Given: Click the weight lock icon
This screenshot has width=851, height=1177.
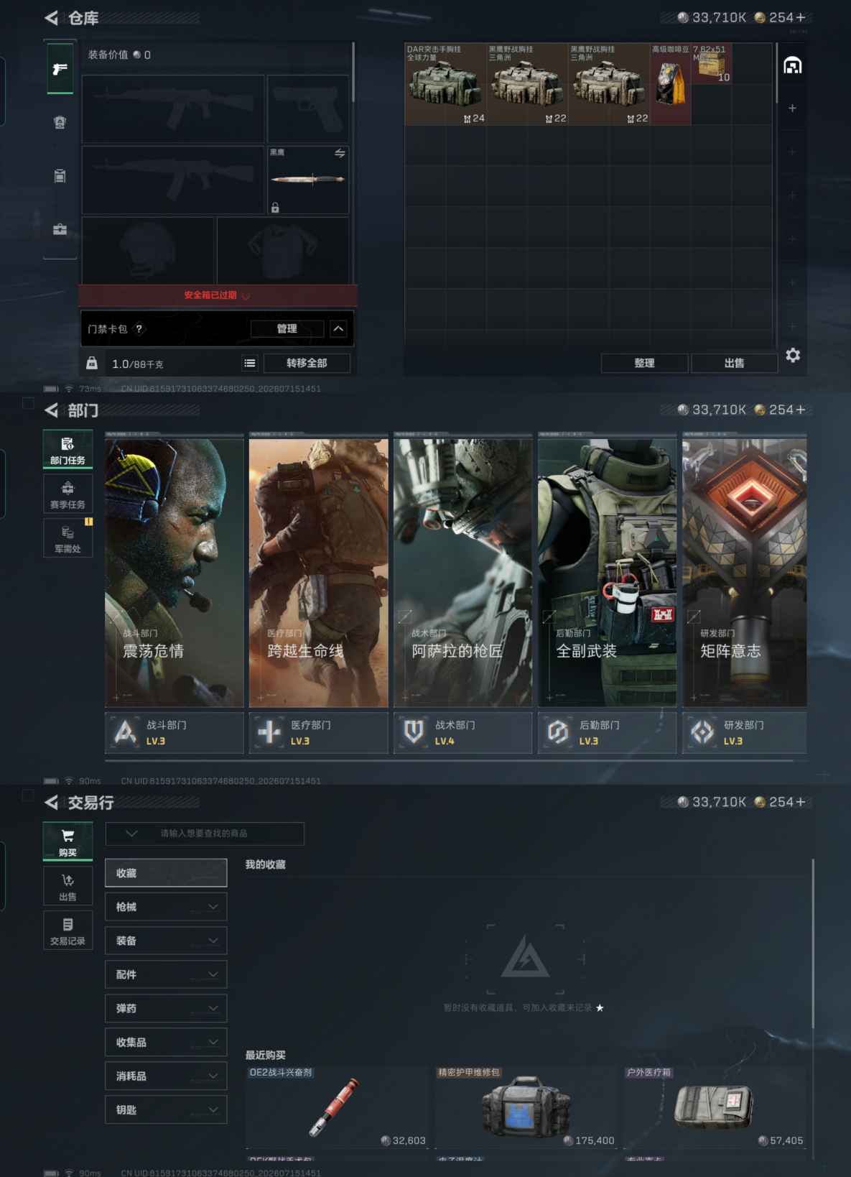Looking at the screenshot, I should click(x=92, y=363).
